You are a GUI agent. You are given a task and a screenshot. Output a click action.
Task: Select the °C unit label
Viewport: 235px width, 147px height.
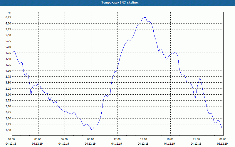pos(9,13)
